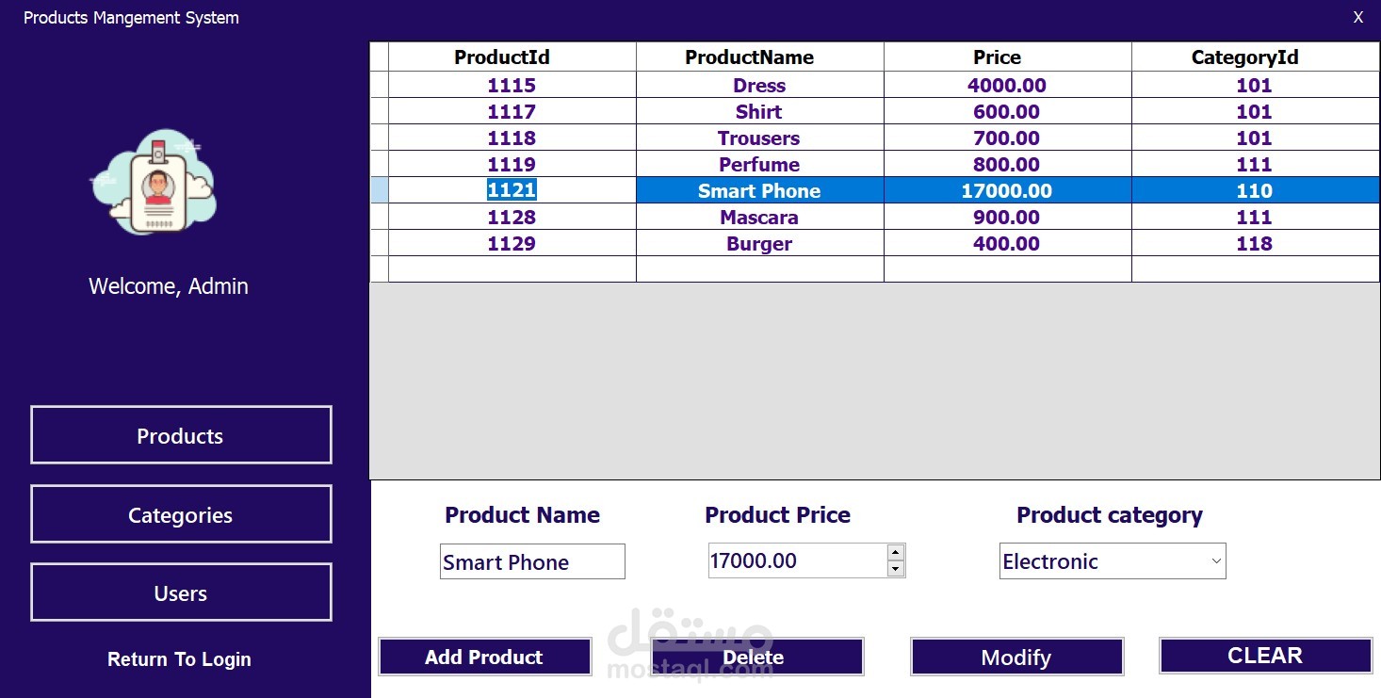Click the Product Name text field
The image size is (1381, 698).
[531, 562]
